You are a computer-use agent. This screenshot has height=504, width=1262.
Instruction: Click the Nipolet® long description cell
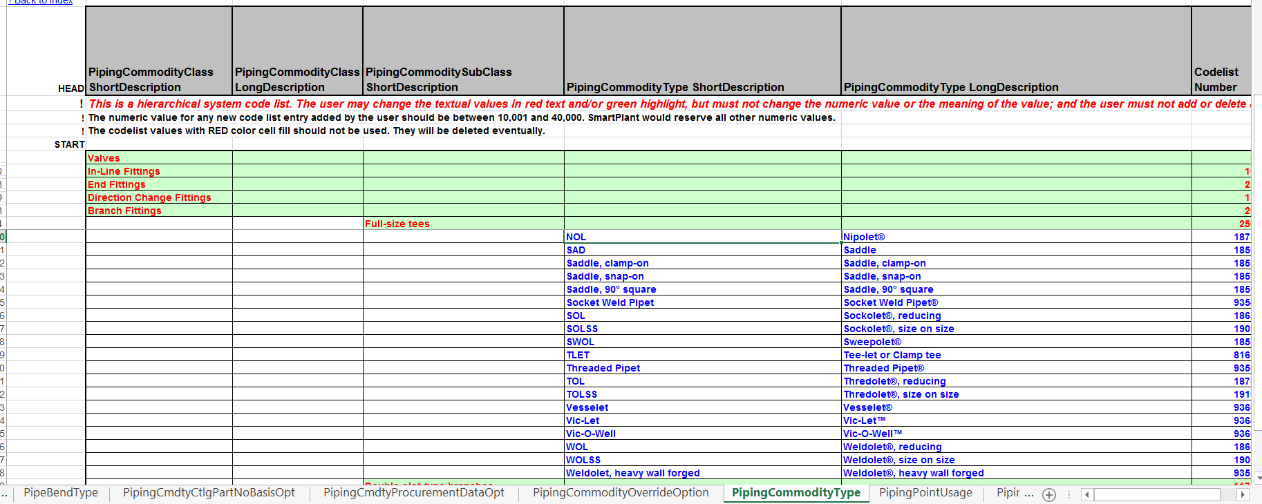click(1017, 237)
